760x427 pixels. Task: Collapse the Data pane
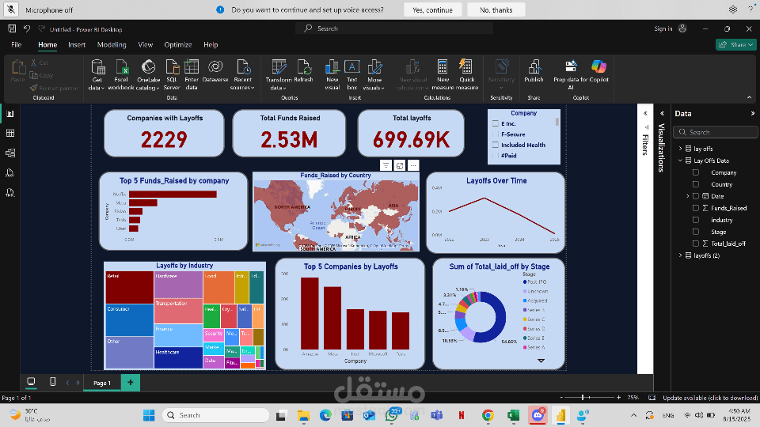pos(752,113)
